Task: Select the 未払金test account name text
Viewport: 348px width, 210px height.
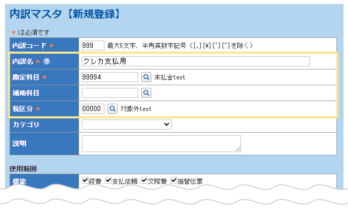Action: click(x=170, y=77)
